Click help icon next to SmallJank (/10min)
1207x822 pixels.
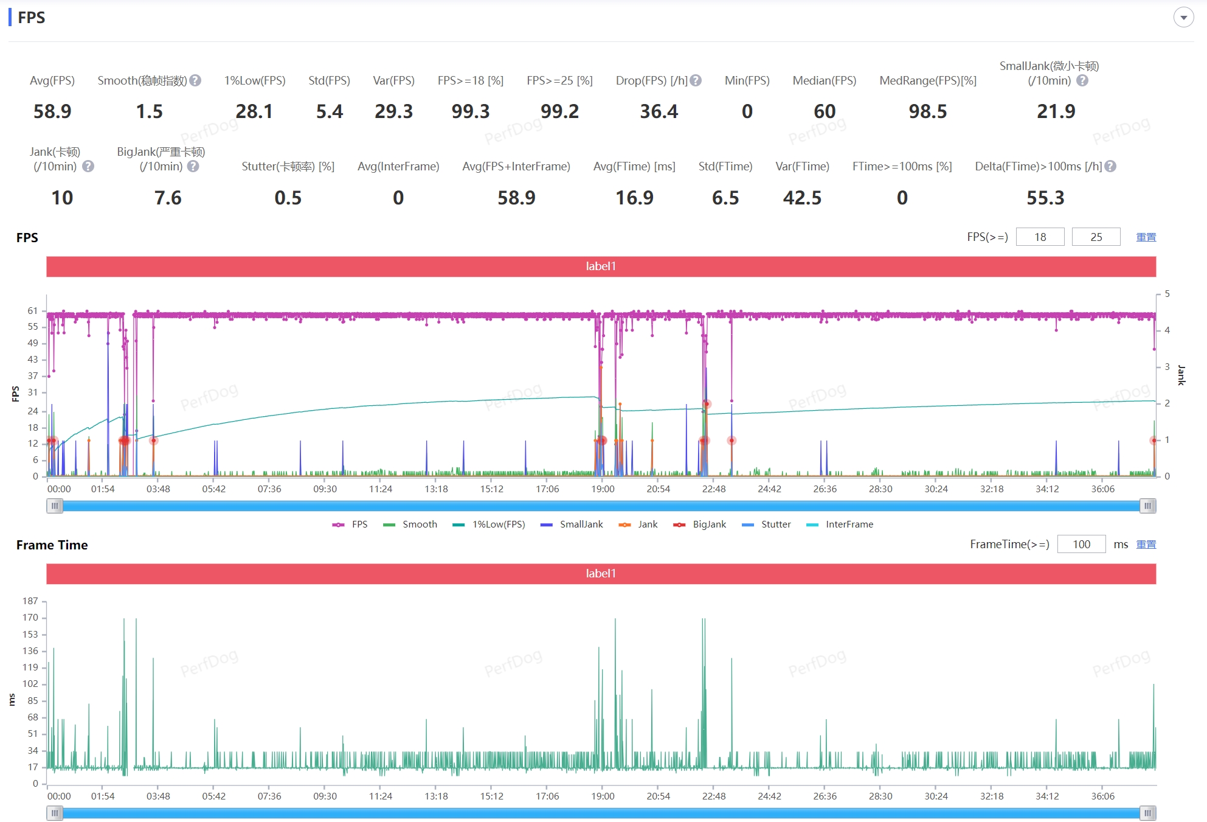(1082, 80)
